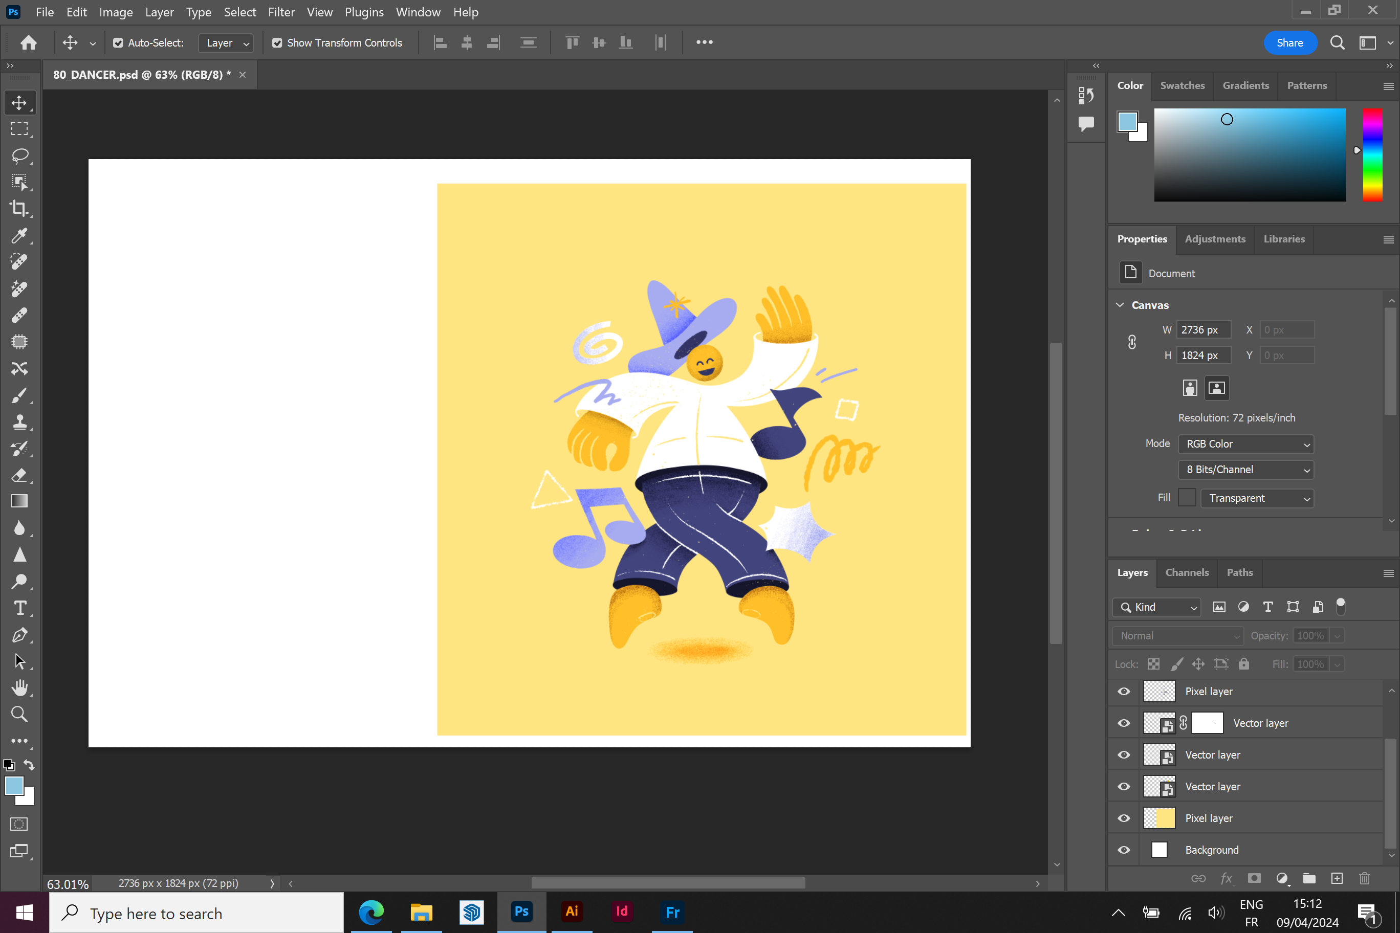Select the Clone Stamp tool
1400x933 pixels.
(x=19, y=422)
